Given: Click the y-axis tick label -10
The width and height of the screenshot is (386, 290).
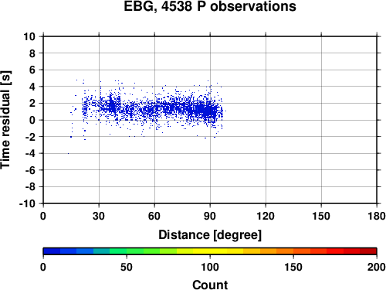Looking at the screenshot, I should click(27, 203).
